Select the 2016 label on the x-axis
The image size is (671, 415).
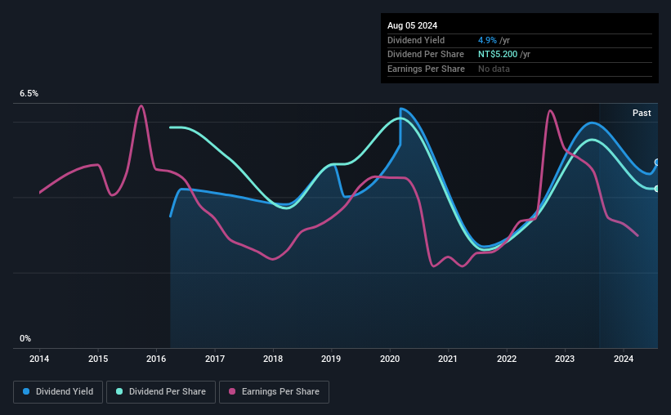pyautogui.click(x=156, y=359)
